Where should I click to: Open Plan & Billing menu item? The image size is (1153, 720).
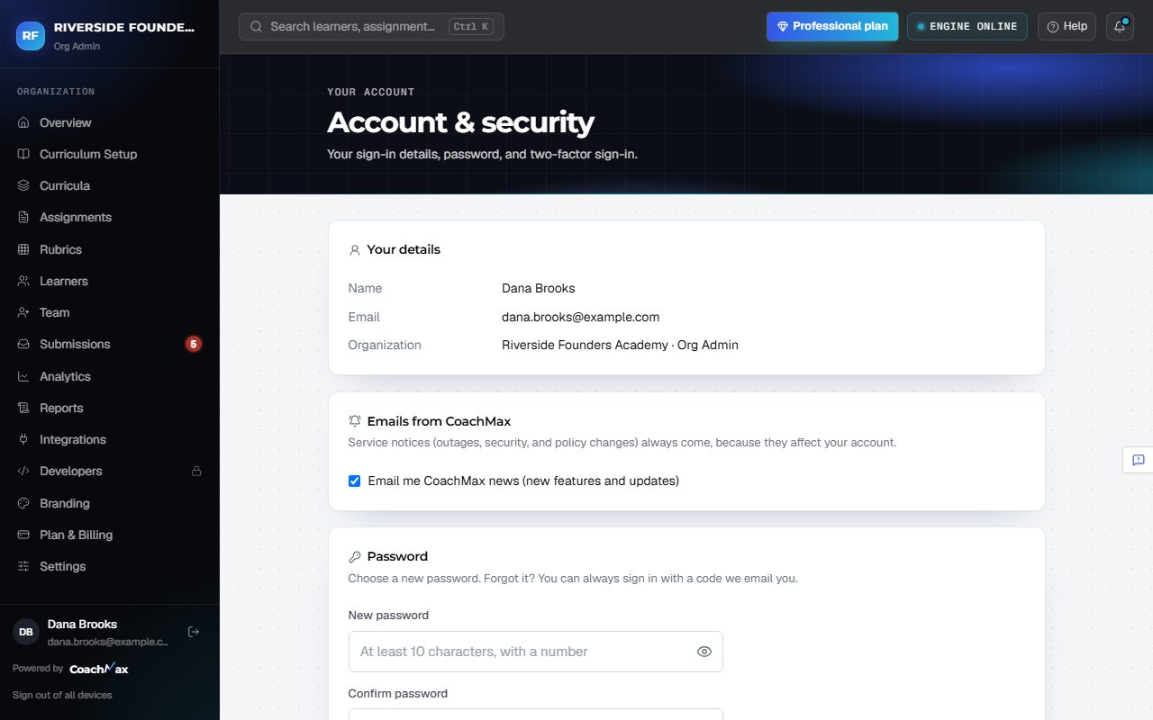pyautogui.click(x=109, y=535)
